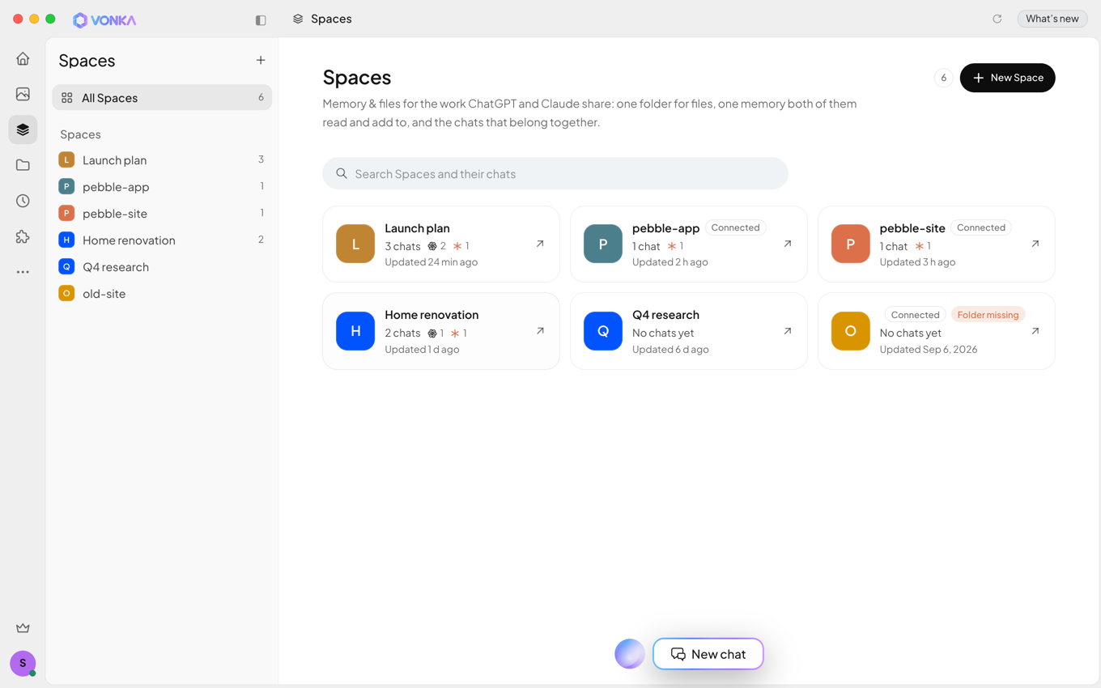Click 'Updated Sep 6, 2026' text
1101x688 pixels.
(x=929, y=350)
